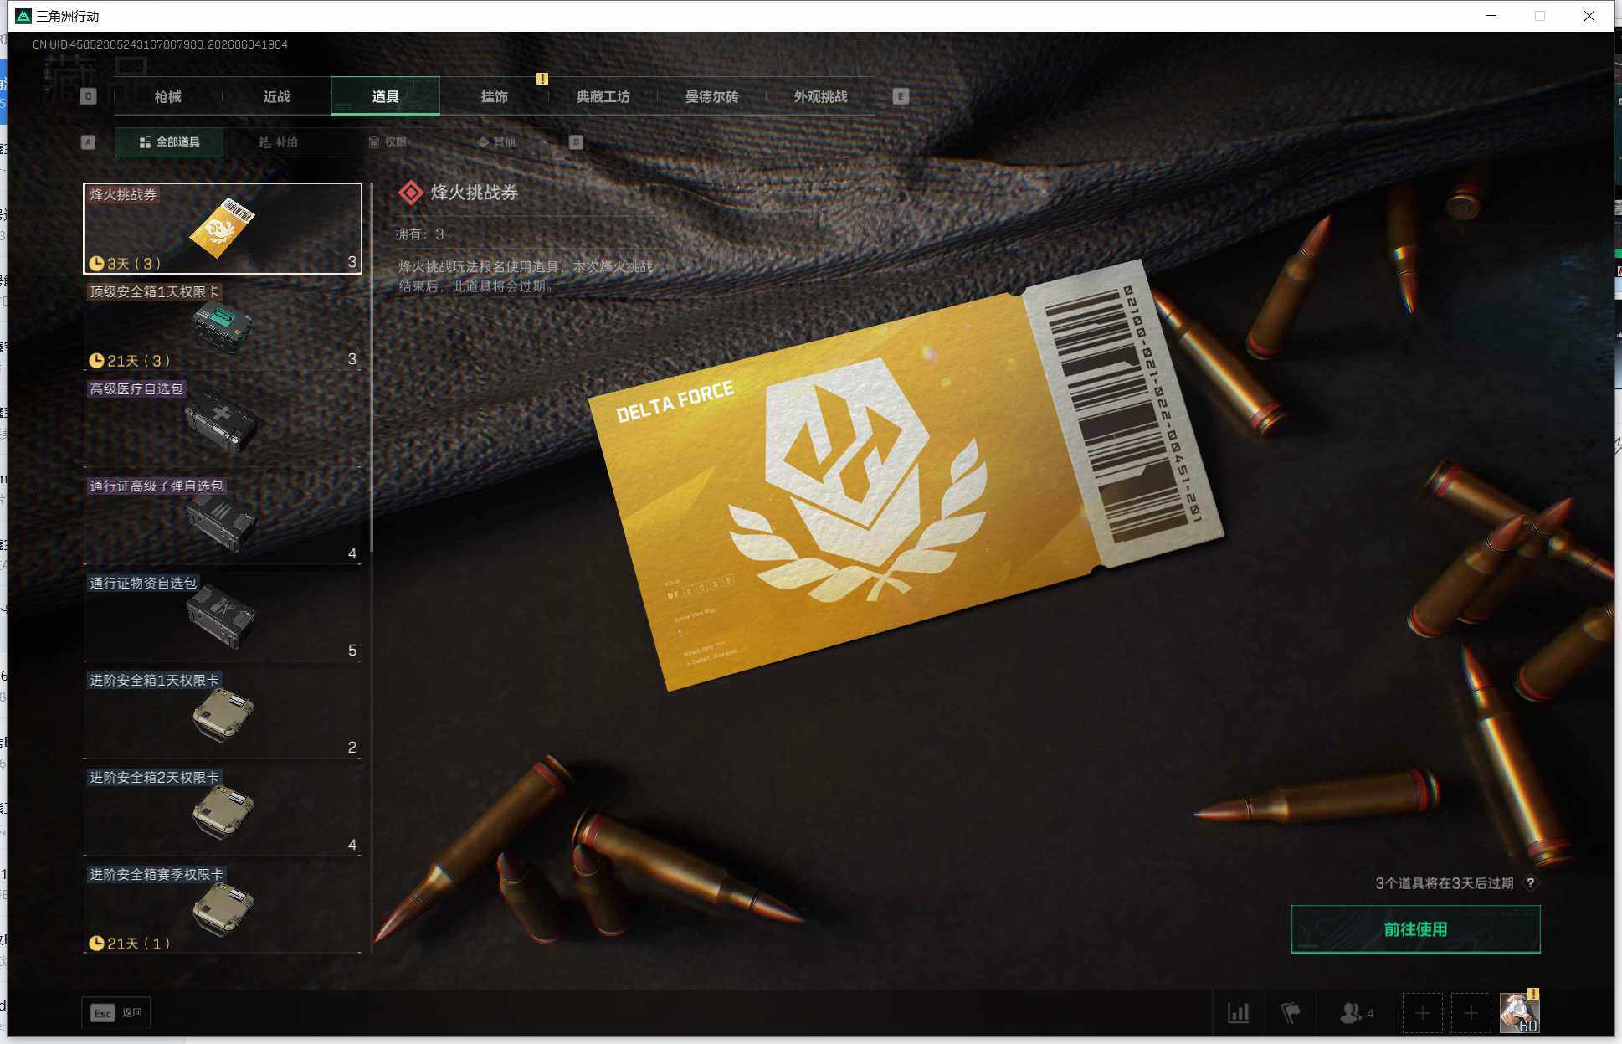This screenshot has height=1044, width=1622.
Task: Select the 进阶安全箱赛季权限卡 item
Action: (223, 908)
